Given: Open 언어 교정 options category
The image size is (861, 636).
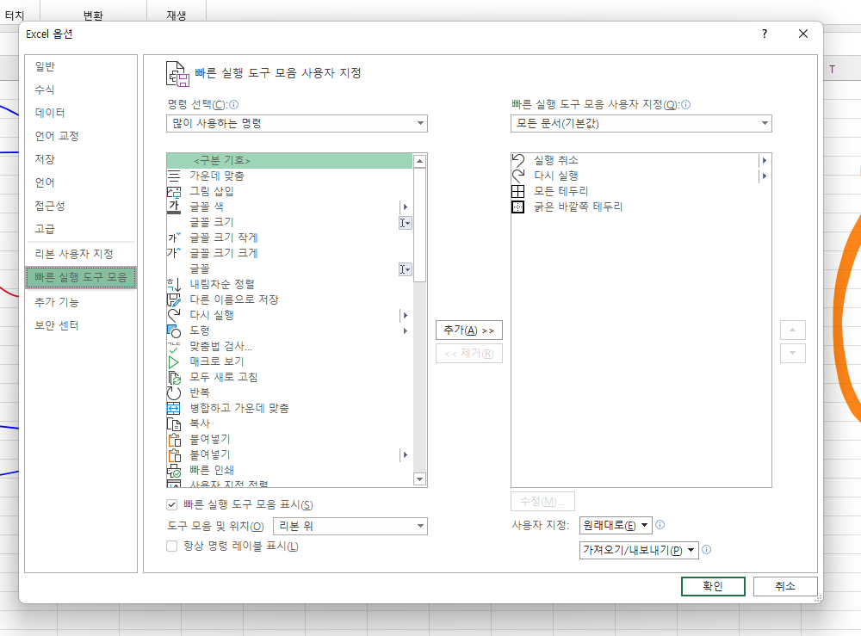Looking at the screenshot, I should click(57, 135).
